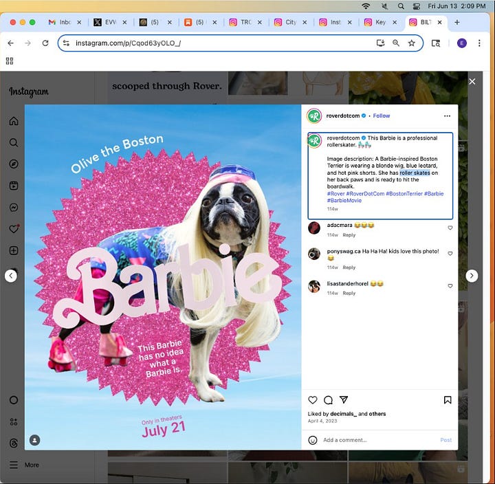
Task: Close the post overlay with X
Action: (x=472, y=81)
